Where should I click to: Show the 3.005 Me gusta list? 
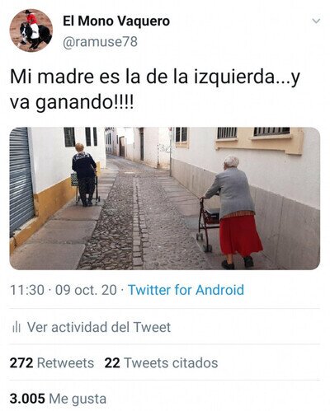(x=58, y=399)
